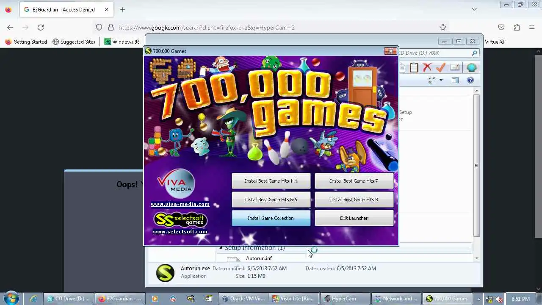Switch to E2Guardian Firefox taskbar button

120,299
